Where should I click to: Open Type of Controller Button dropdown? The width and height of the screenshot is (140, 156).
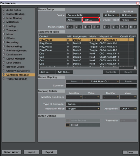83,104
